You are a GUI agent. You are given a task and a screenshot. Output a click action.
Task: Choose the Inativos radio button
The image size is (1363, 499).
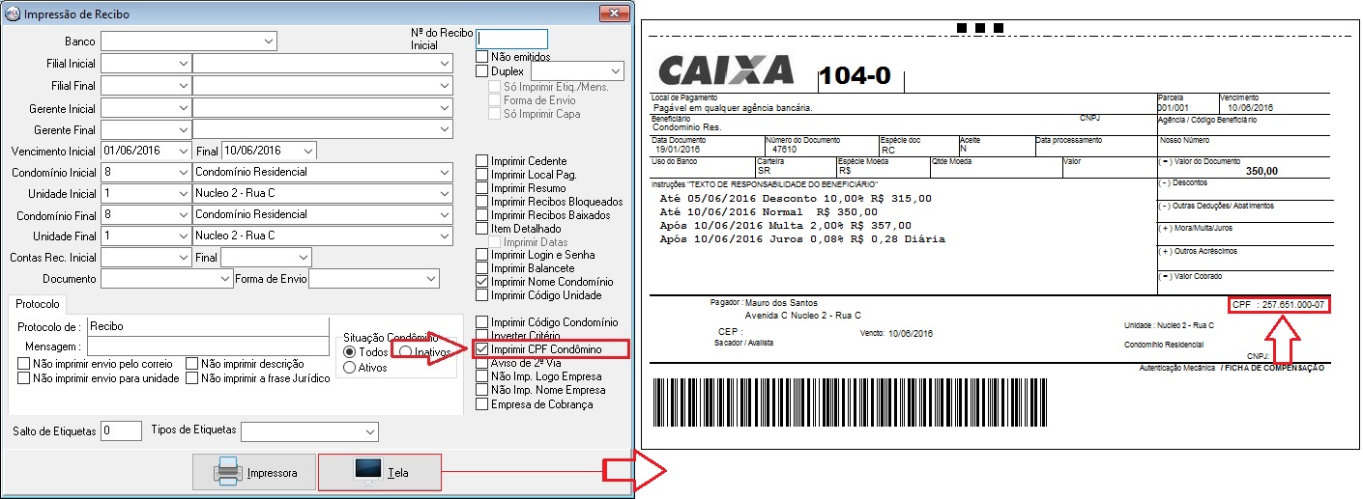pyautogui.click(x=406, y=352)
